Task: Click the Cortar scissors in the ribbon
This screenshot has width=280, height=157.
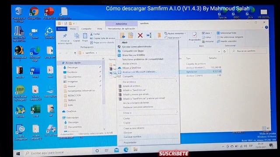Action: [95, 34]
